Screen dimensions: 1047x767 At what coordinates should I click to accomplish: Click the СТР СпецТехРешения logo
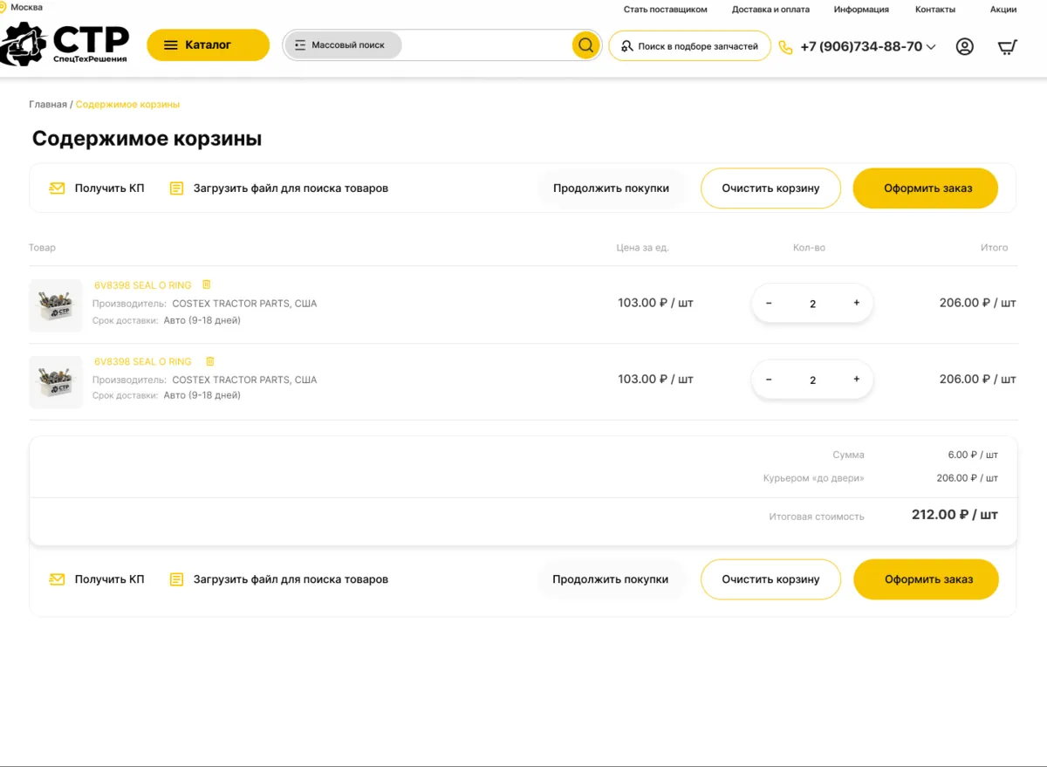[65, 44]
